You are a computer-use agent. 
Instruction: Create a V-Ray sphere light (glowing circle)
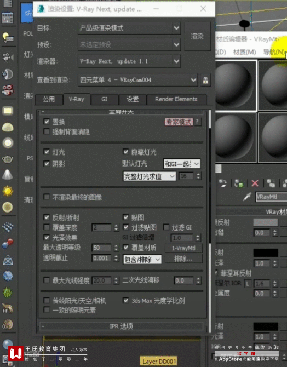click(x=8, y=143)
